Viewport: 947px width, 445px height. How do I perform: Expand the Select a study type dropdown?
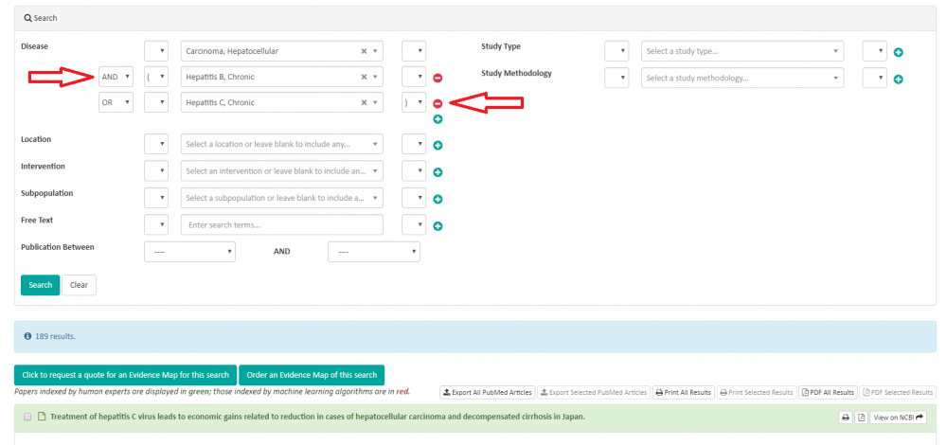point(742,51)
